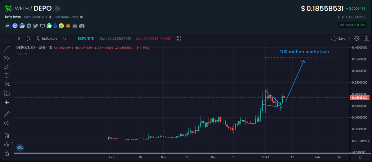Click the left-arrow icon tool
This screenshot has height=162, width=372.
7,102
